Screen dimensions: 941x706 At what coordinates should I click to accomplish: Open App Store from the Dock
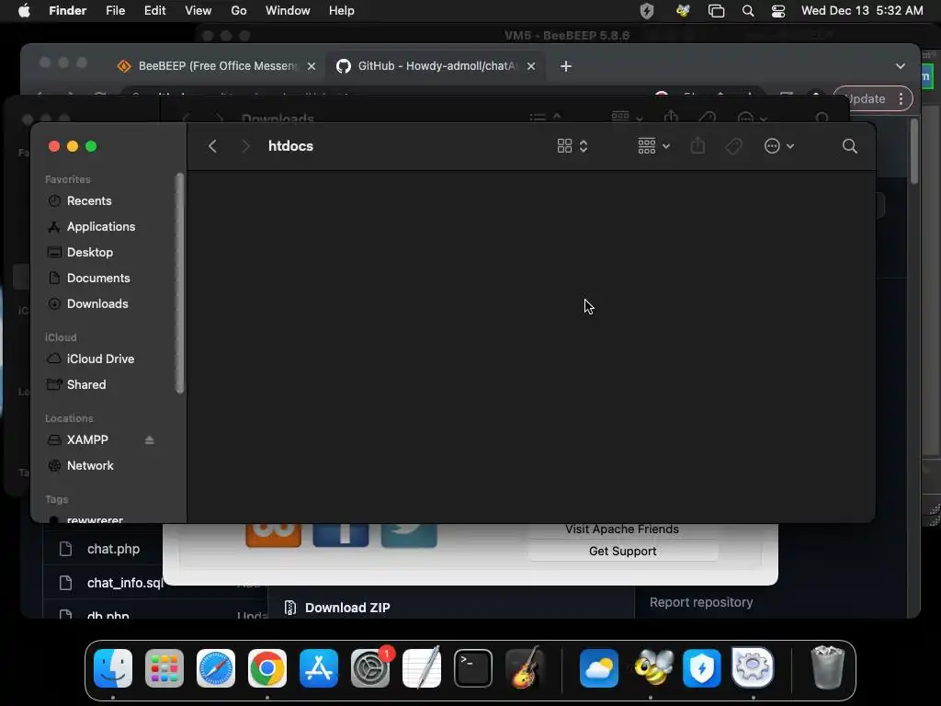coord(319,667)
